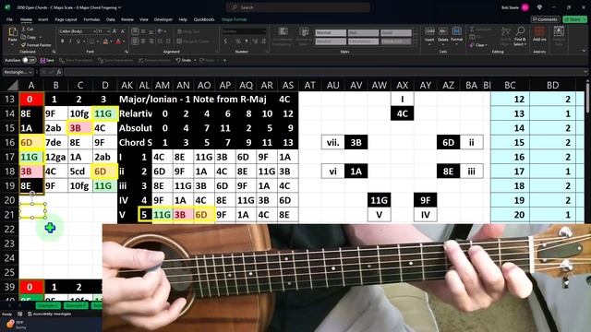Click the Accounting Number Format dollar icon
The height and width of the screenshot is (332, 591).
(225, 41)
